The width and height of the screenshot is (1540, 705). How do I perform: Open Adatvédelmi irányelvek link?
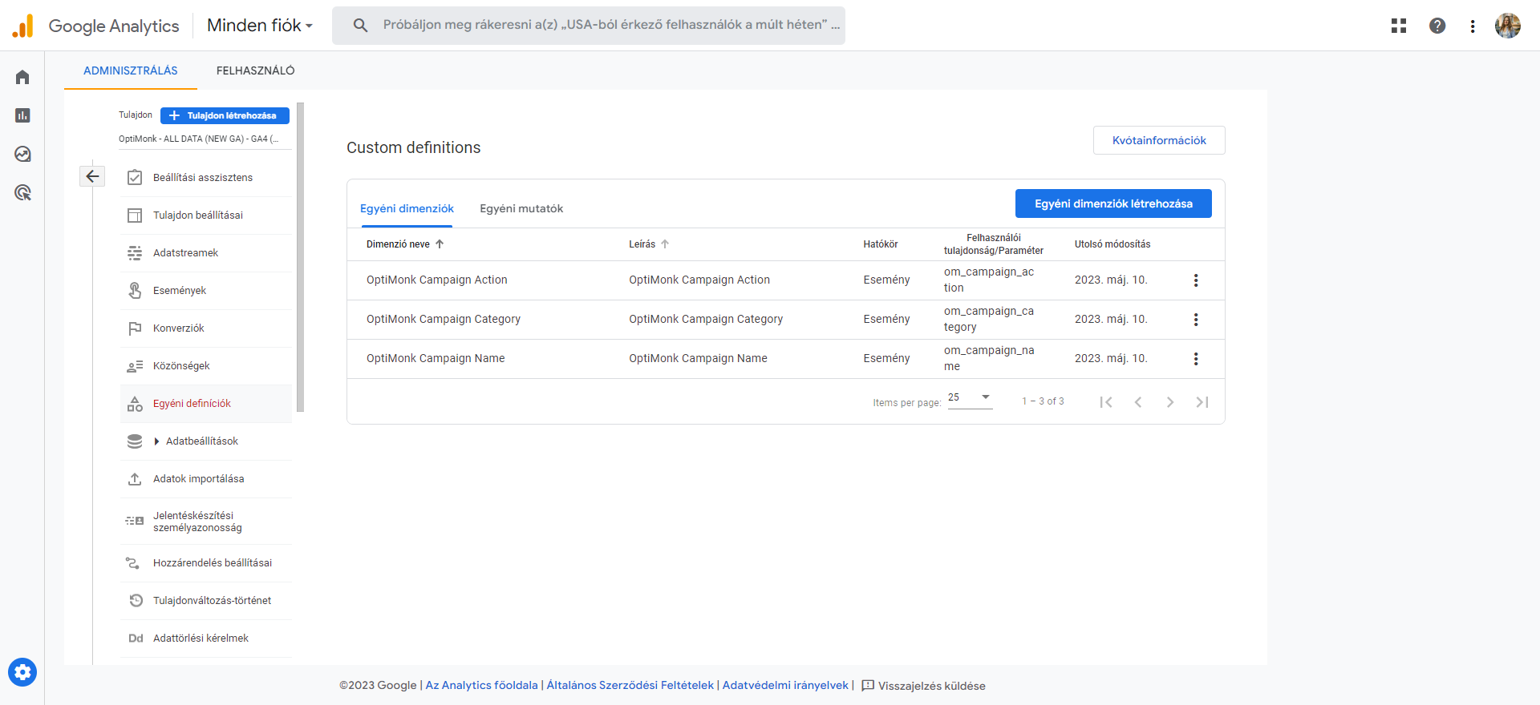point(785,686)
